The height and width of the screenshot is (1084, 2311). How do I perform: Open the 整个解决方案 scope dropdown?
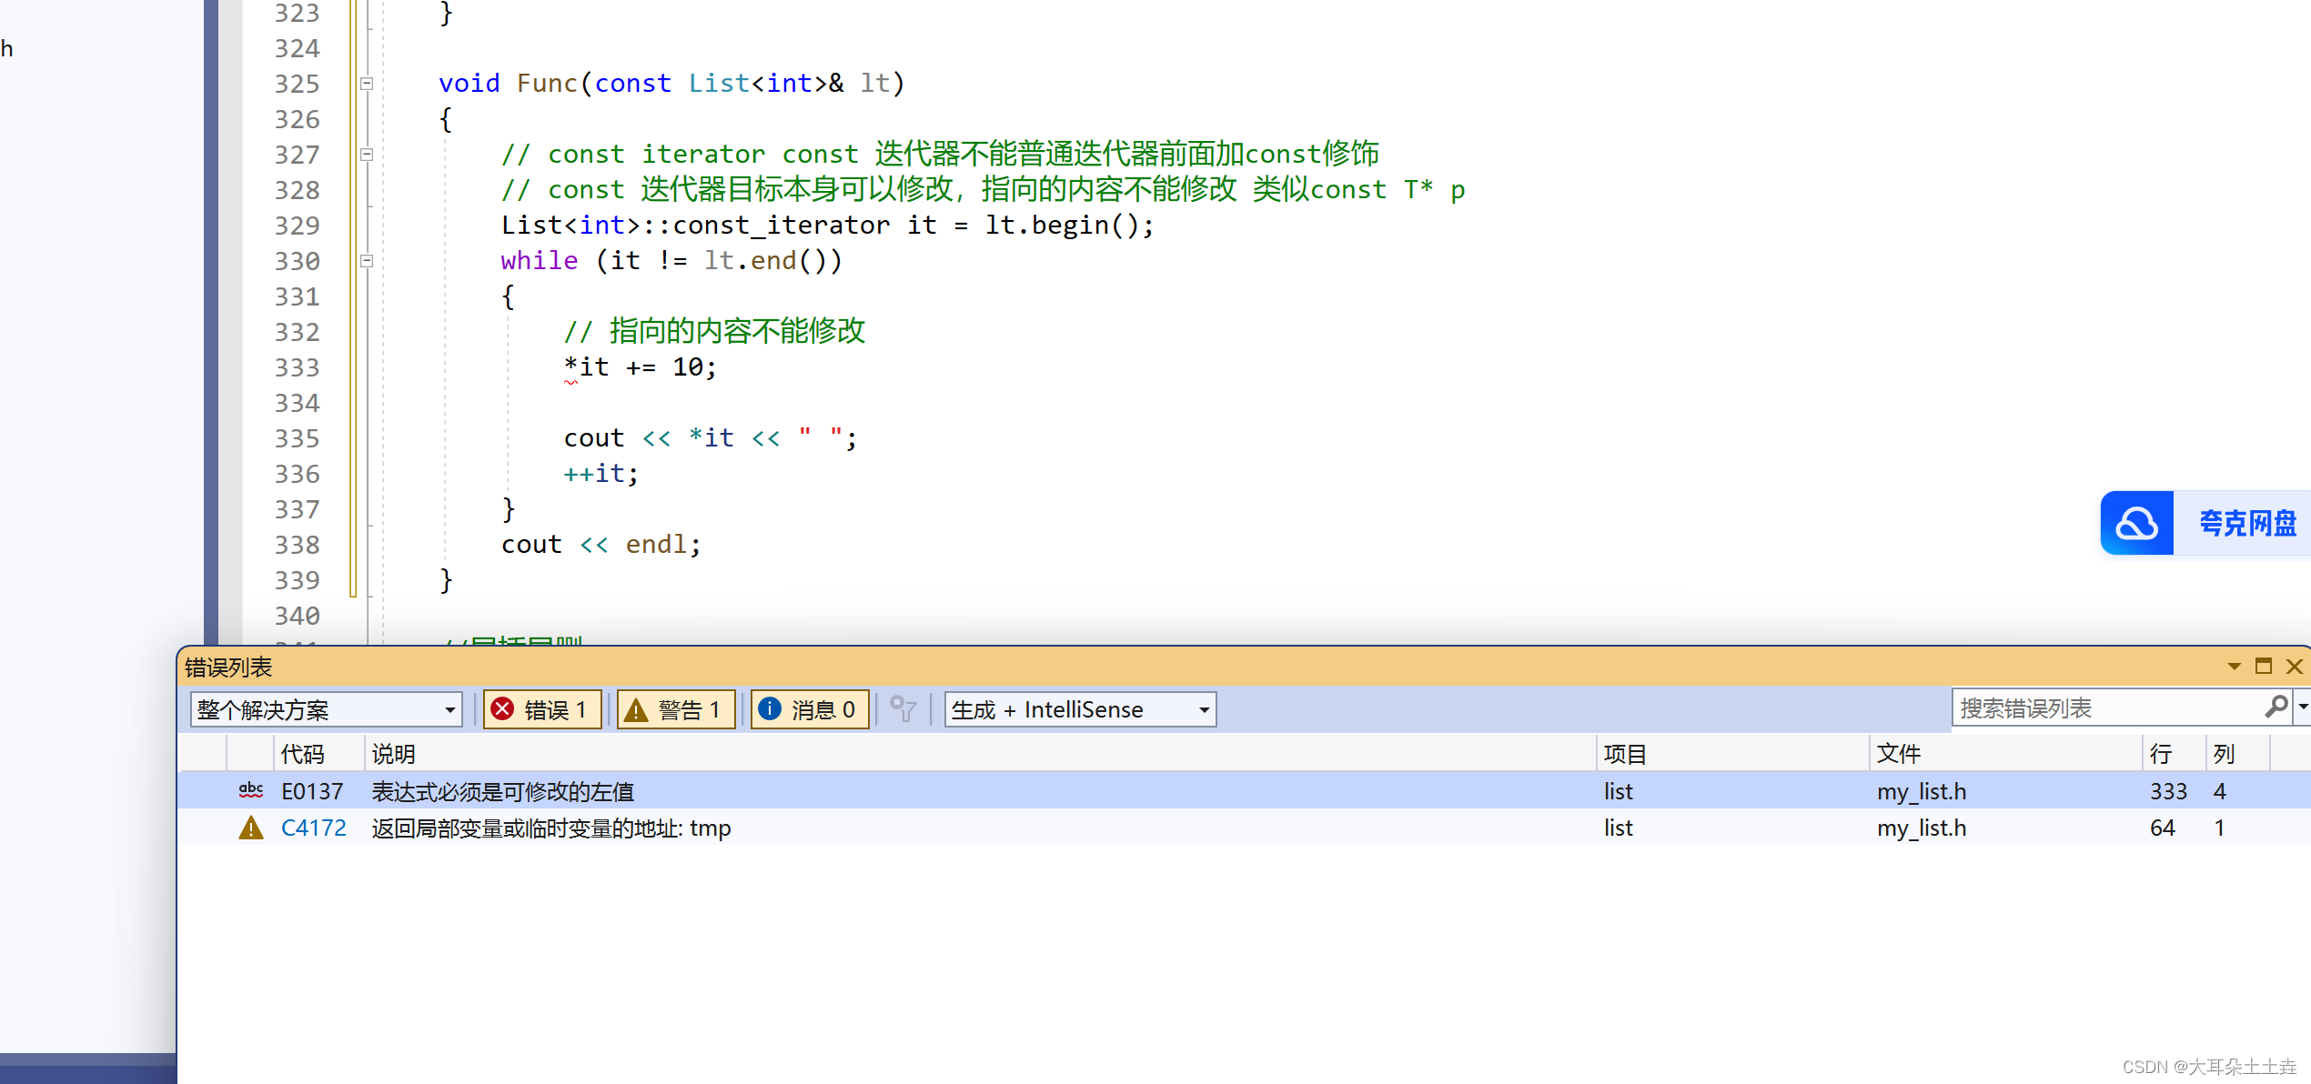coord(326,709)
